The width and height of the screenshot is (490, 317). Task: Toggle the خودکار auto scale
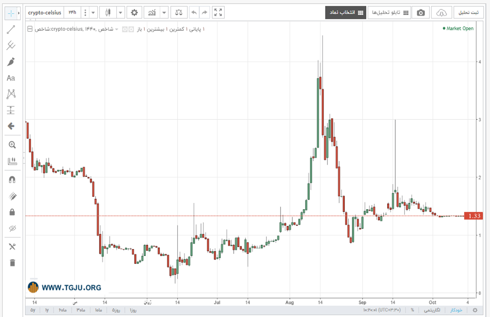coord(456,310)
